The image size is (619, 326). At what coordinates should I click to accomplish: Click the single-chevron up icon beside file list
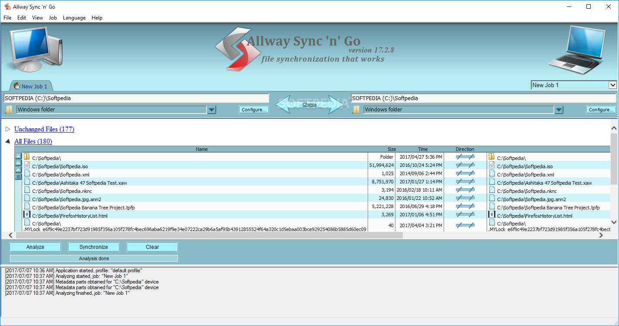pos(18,170)
